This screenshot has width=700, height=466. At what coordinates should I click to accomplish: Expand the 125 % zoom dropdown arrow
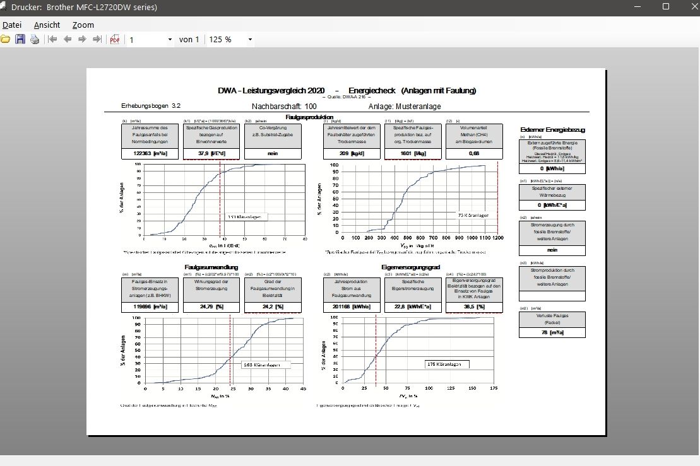250,40
